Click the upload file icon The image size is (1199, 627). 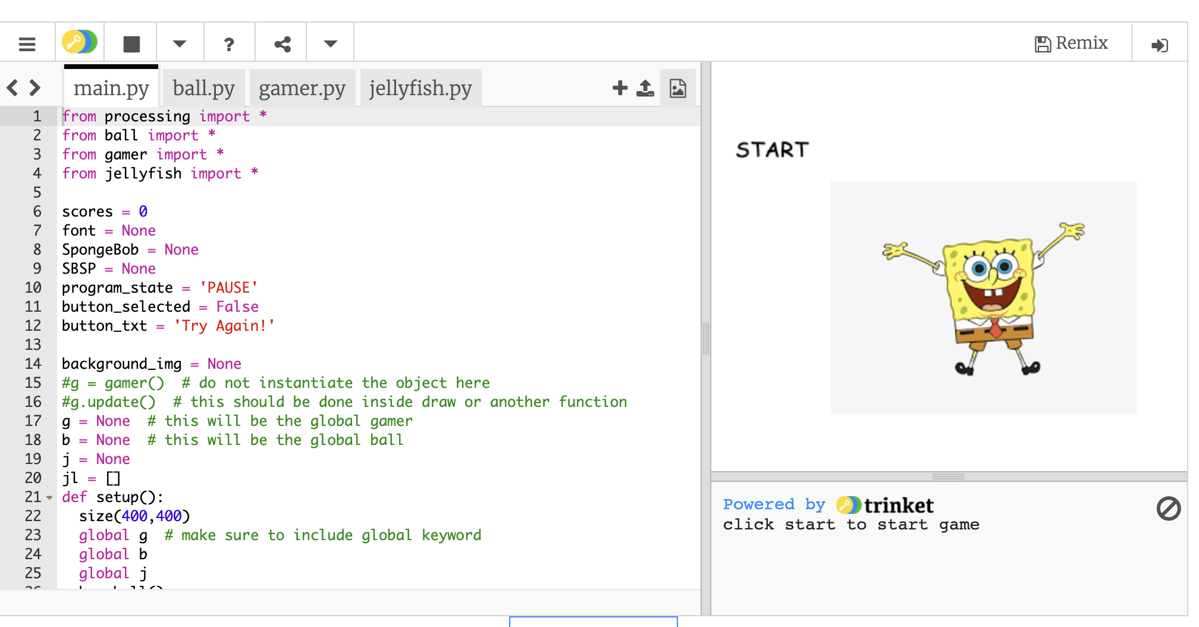tap(645, 88)
